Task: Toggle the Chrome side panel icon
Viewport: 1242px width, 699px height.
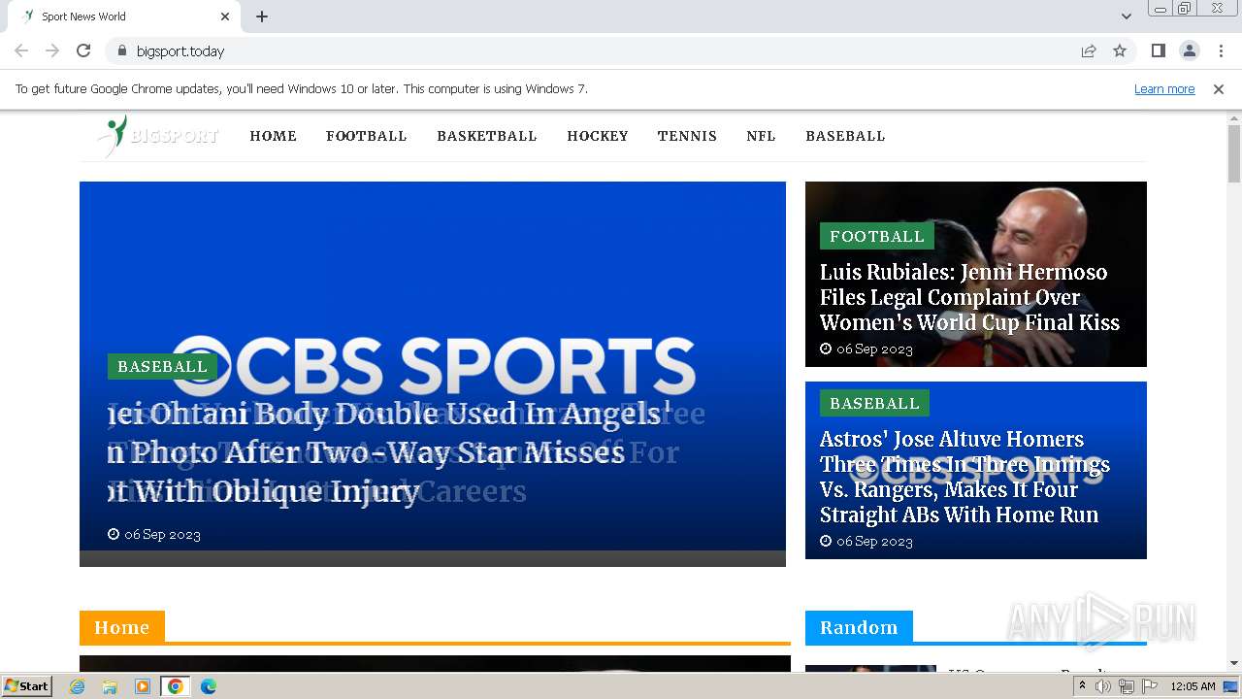Action: (1158, 50)
